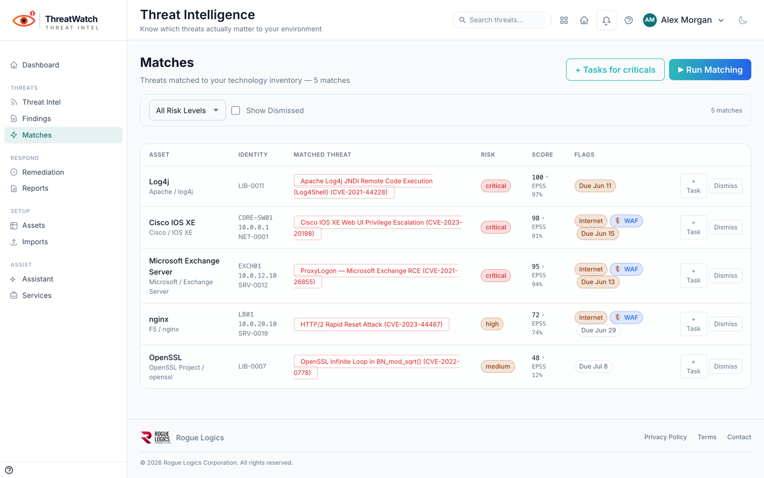
Task: Click the help icon at sidebar bottom
Action: click(x=9, y=470)
